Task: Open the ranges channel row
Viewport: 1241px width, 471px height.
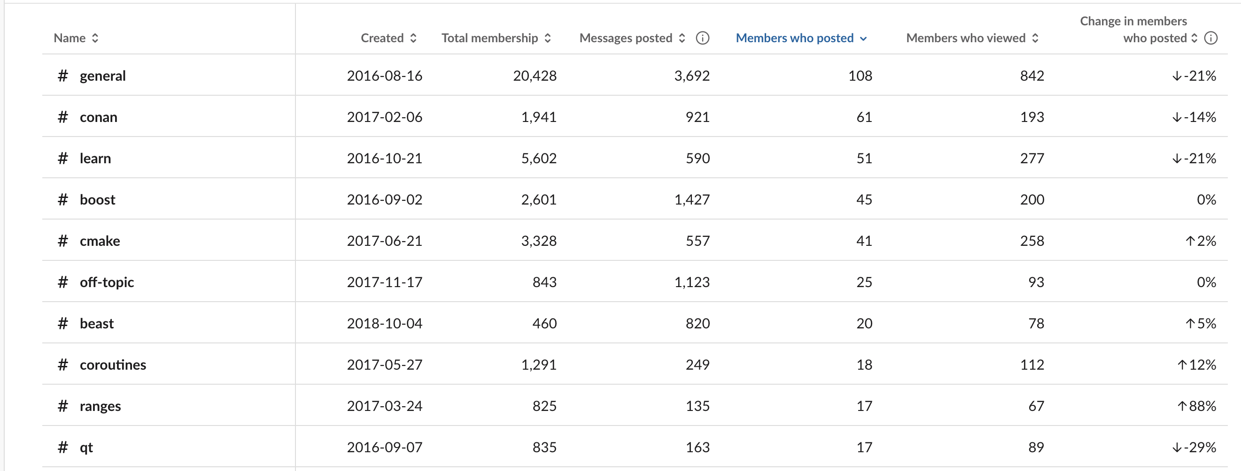Action: click(635, 406)
